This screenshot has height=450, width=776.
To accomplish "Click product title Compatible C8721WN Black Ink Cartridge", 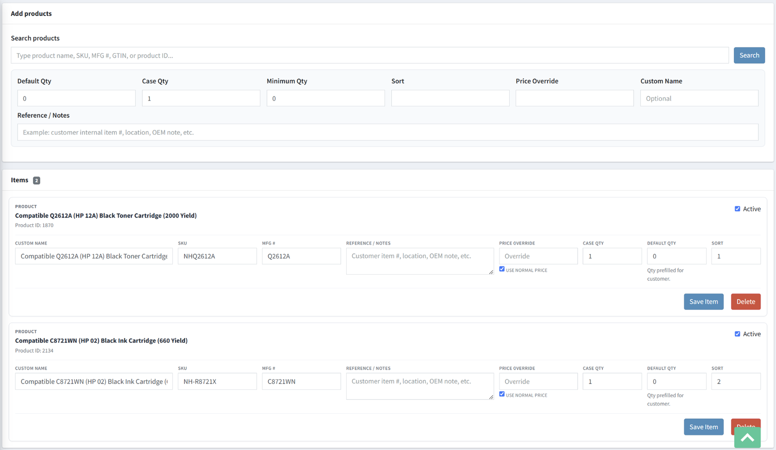I will [101, 341].
